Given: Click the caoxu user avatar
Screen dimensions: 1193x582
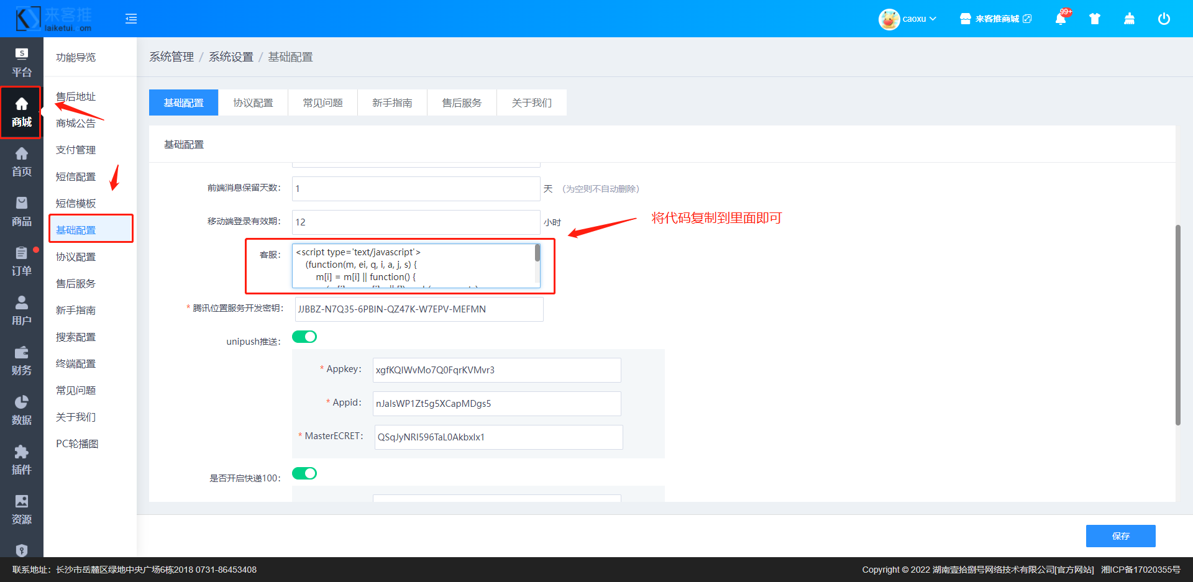Looking at the screenshot, I should click(889, 19).
